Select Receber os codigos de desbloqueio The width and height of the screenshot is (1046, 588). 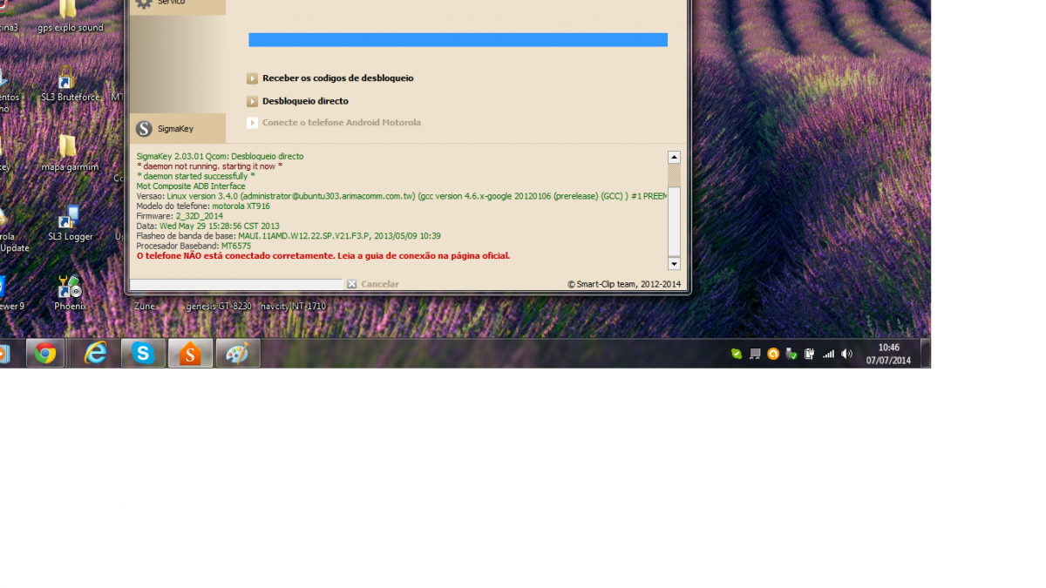(x=337, y=78)
